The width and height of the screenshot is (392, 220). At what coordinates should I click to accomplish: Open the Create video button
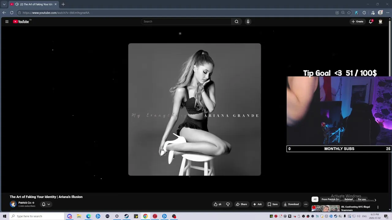tap(357, 21)
